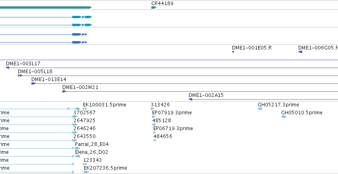
Task: Select the EP07919.3prime label
Action: tap(172, 113)
